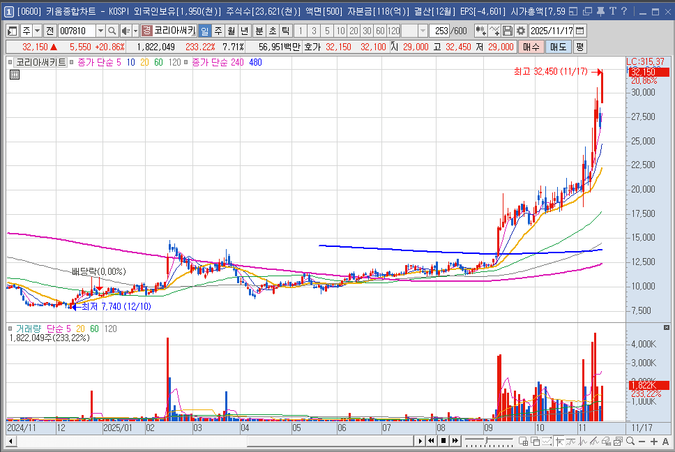The height and width of the screenshot is (452, 675).
Task: Click the scrollbar left arrow
Action: 10,442
